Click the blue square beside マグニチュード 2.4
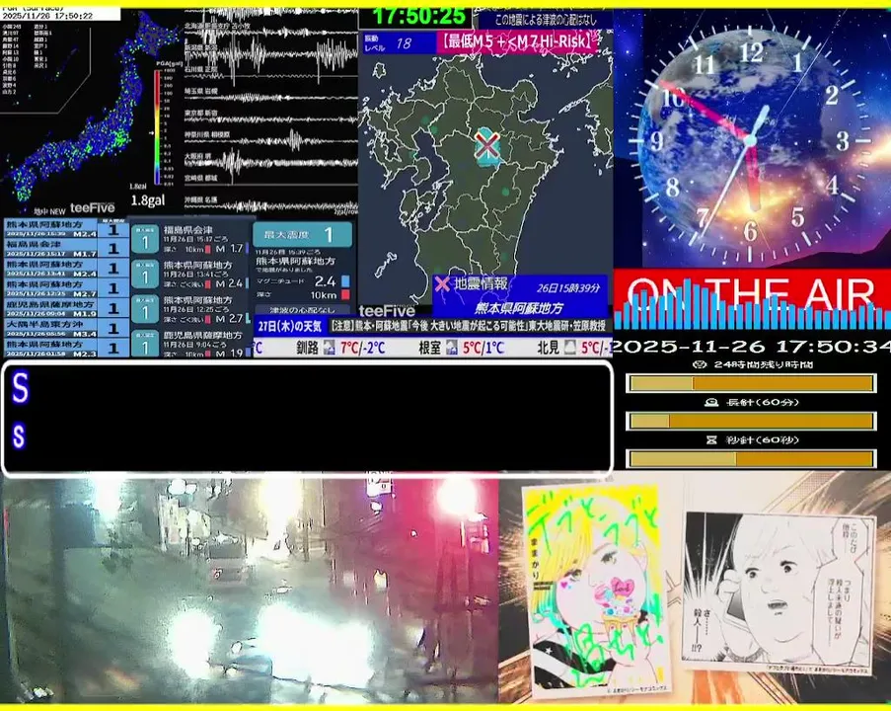The width and height of the screenshot is (891, 711). tap(345, 281)
